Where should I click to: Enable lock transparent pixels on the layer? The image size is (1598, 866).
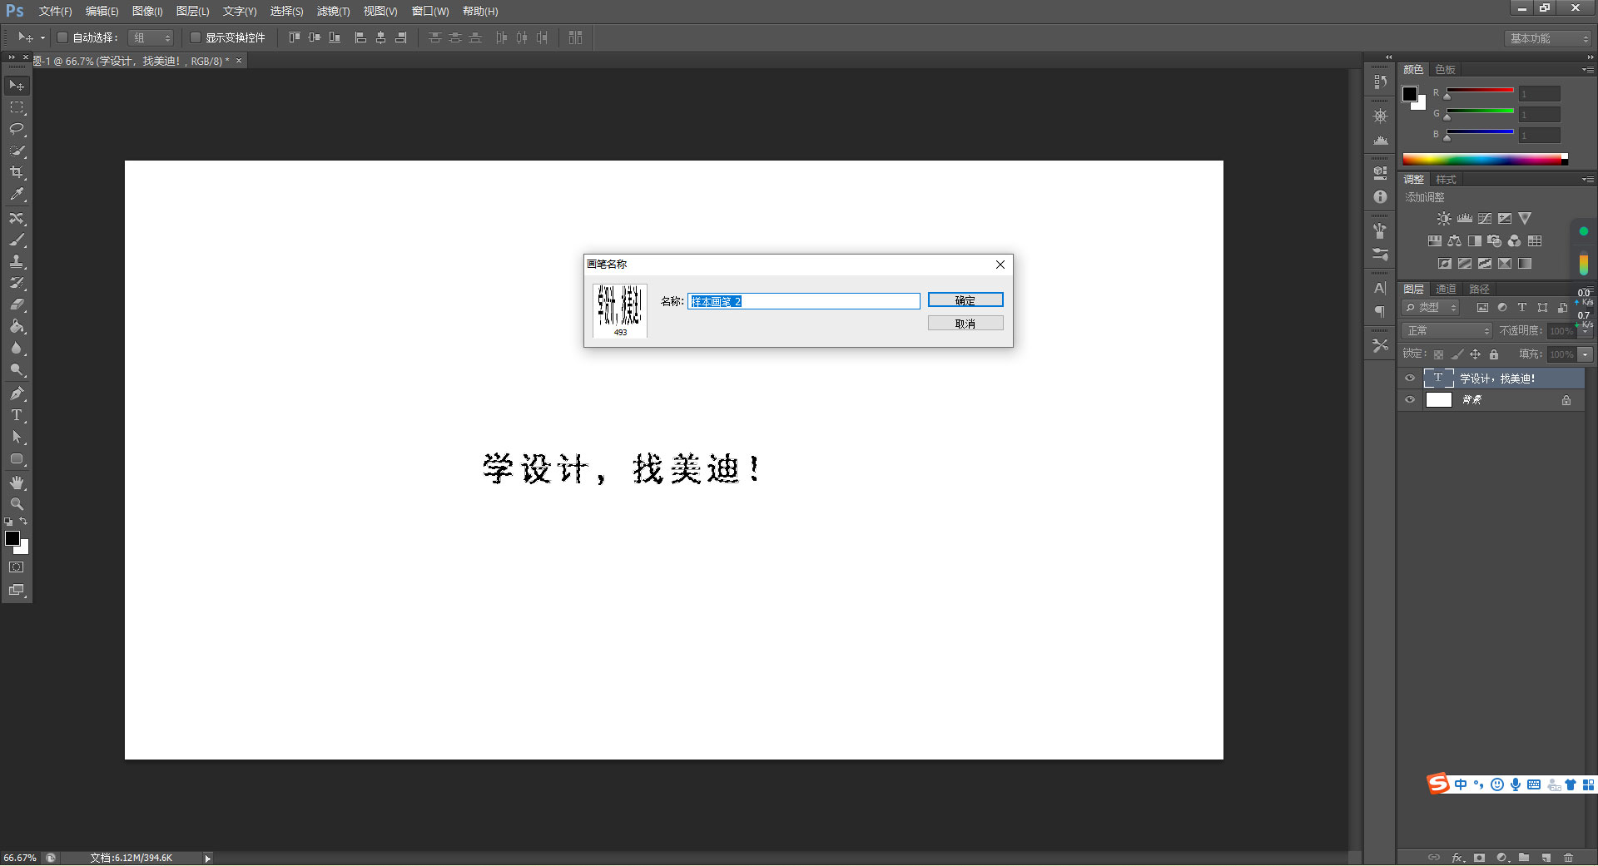tap(1439, 354)
